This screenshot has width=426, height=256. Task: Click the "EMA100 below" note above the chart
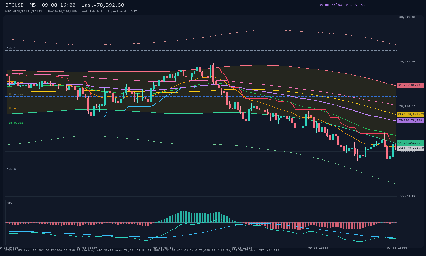point(329,5)
